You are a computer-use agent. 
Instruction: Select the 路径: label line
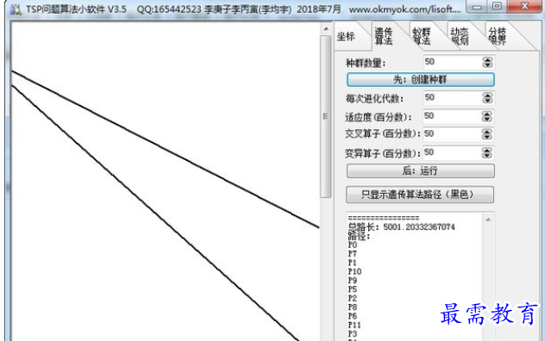coord(359,237)
